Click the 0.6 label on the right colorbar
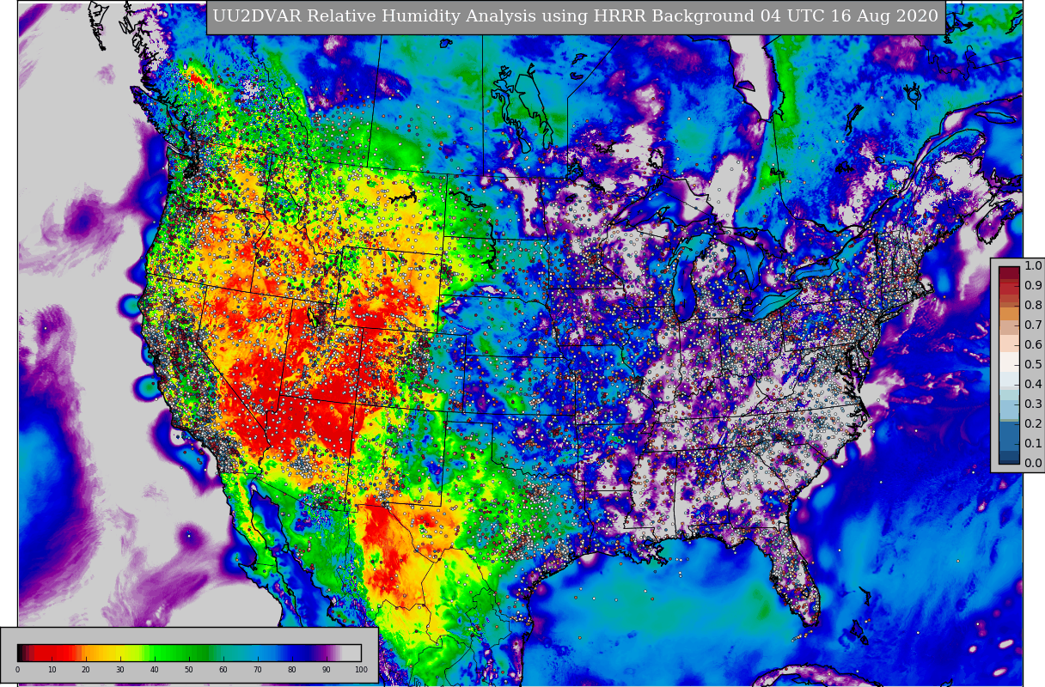This screenshot has height=687, width=1045. coord(1033,344)
